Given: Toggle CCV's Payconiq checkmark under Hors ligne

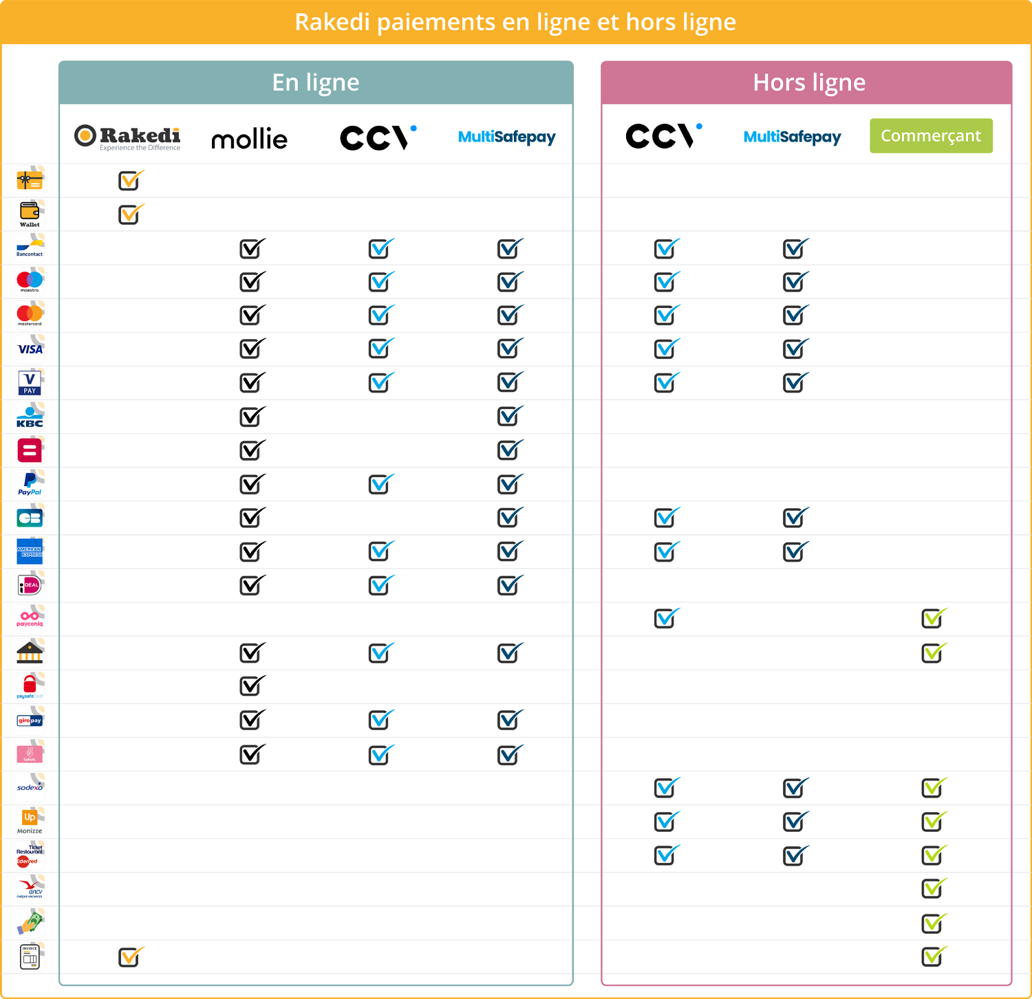Looking at the screenshot, I should [663, 617].
